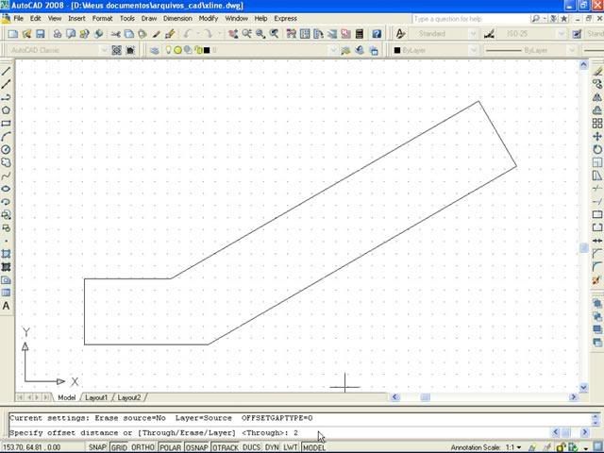Open the ByLayer color dropdown

(473, 50)
